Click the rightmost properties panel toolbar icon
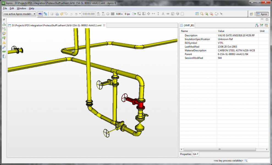This screenshot has width=272, height=165. [x=266, y=25]
